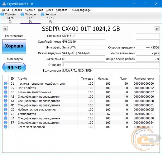Select the Температура attribute row text

pyautogui.click(x=27, y=114)
